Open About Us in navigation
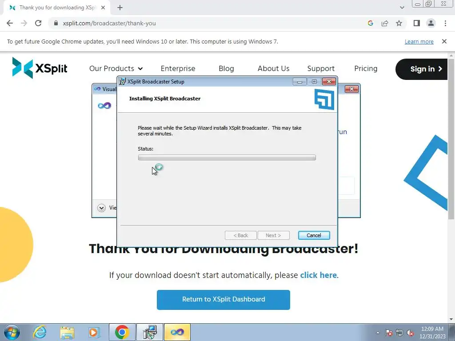Viewport: 455px width, 341px height. tap(273, 68)
